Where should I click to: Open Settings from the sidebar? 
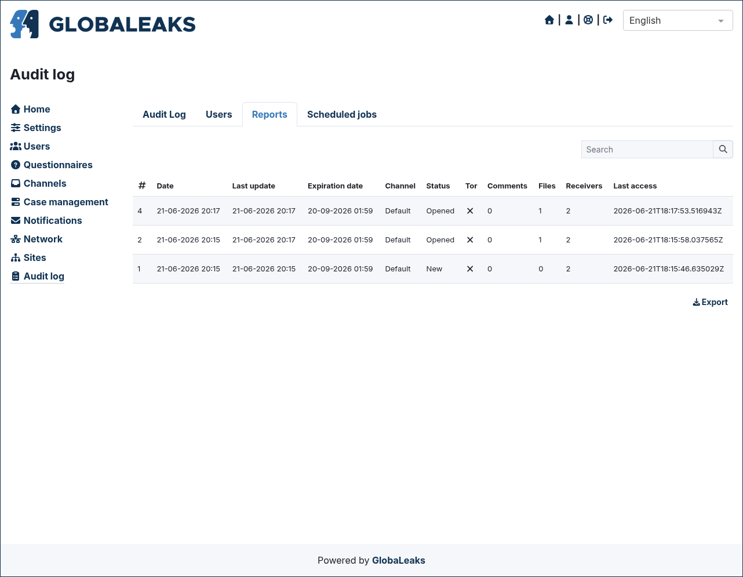tap(36, 128)
